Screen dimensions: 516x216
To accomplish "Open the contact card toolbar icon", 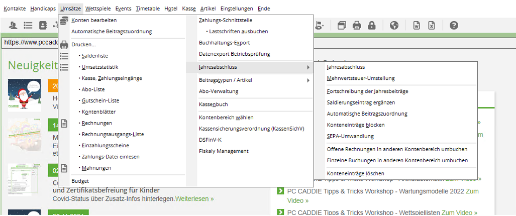I will point(43,25).
